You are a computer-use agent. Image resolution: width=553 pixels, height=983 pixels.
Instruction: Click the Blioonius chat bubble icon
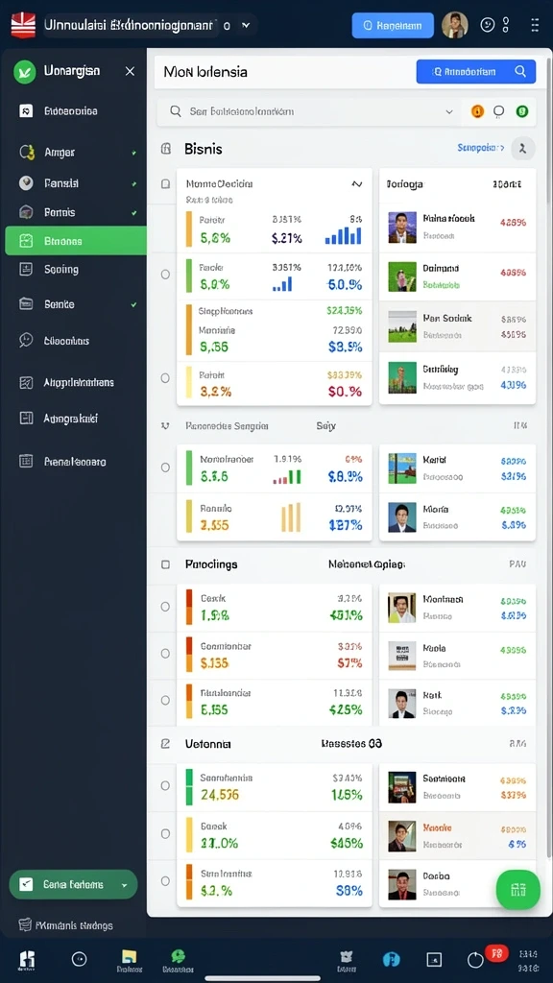(x=26, y=341)
